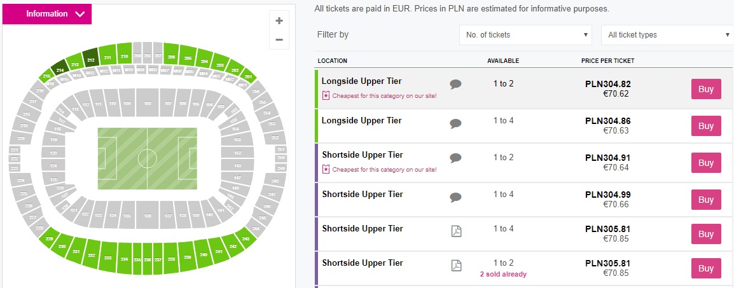
Task: Zoom out of the stadium map
Action: [x=279, y=39]
